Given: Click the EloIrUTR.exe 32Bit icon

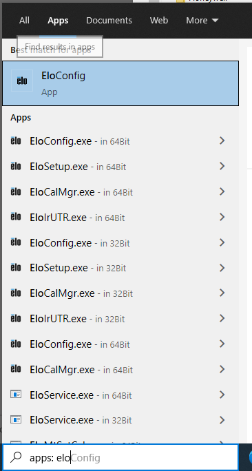Looking at the screenshot, I should click(16, 318).
